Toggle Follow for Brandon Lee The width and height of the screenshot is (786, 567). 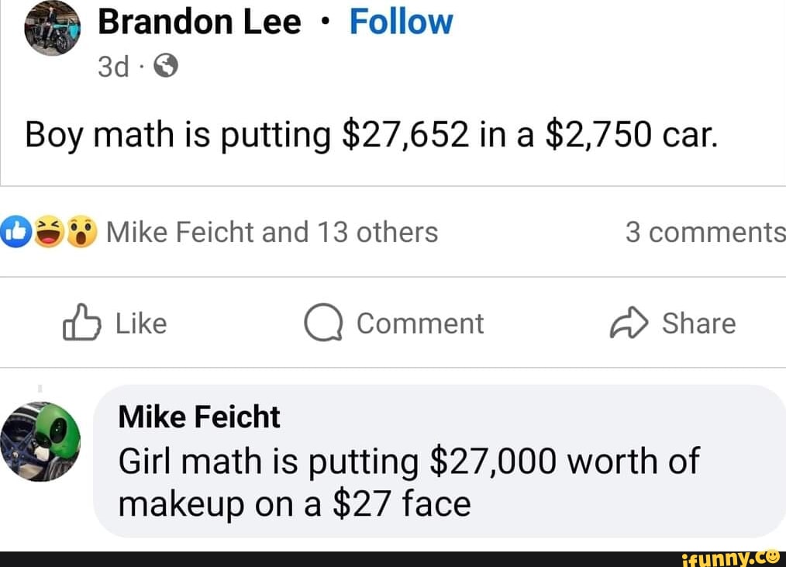pos(402,22)
